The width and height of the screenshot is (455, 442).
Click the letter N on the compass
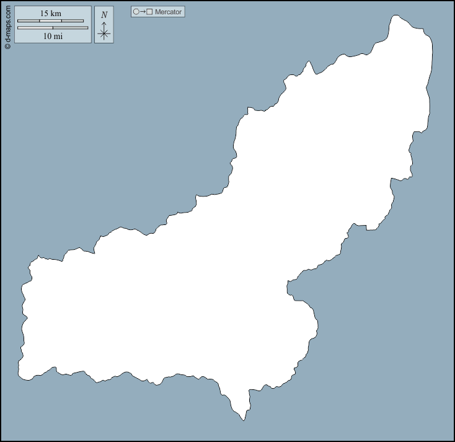tap(104, 15)
